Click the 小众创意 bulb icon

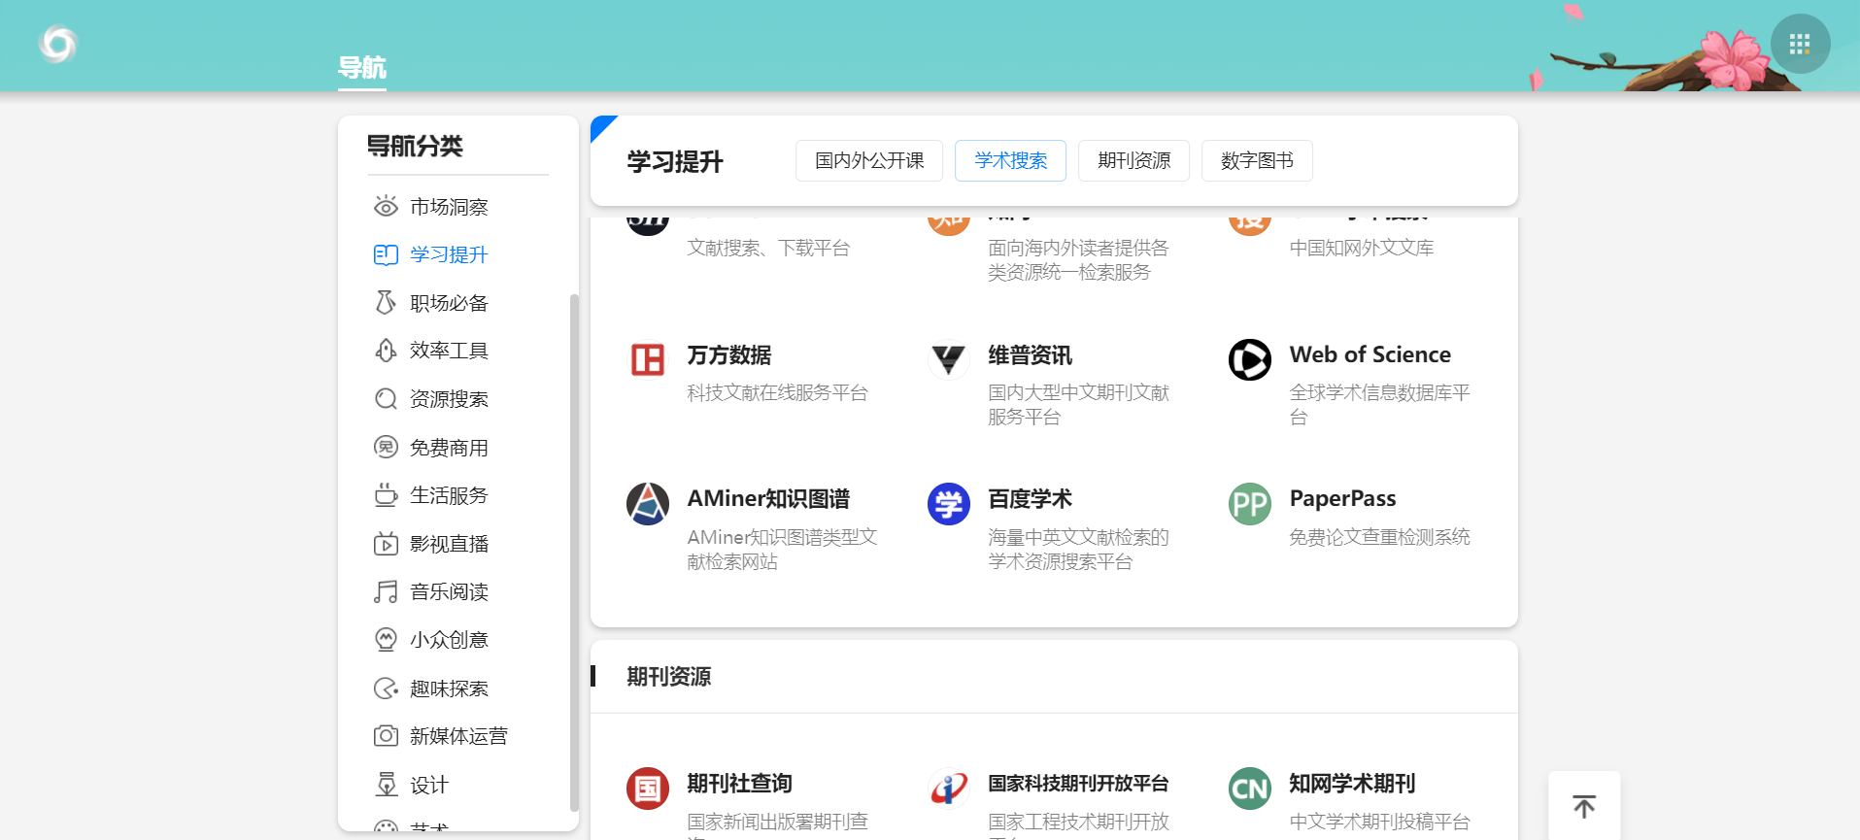click(386, 640)
